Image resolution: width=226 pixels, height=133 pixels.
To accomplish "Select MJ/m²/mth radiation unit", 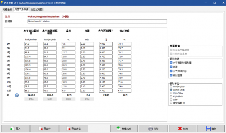I will (x=171, y=96).
